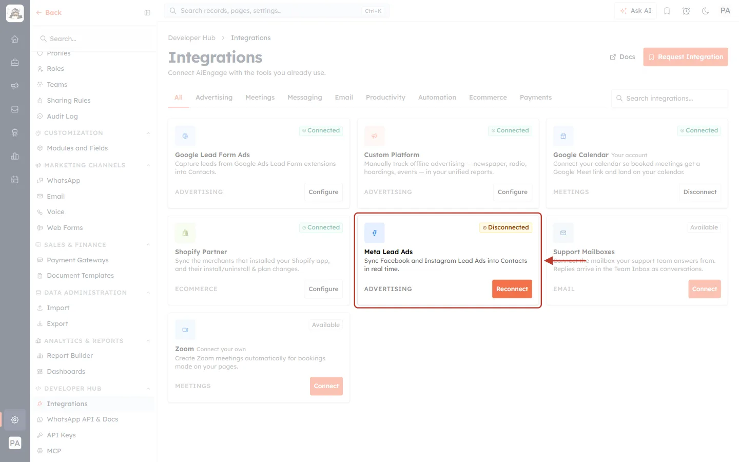Viewport: 739px width, 462px height.
Task: Toggle dark mode with the moon icon
Action: coord(706,11)
